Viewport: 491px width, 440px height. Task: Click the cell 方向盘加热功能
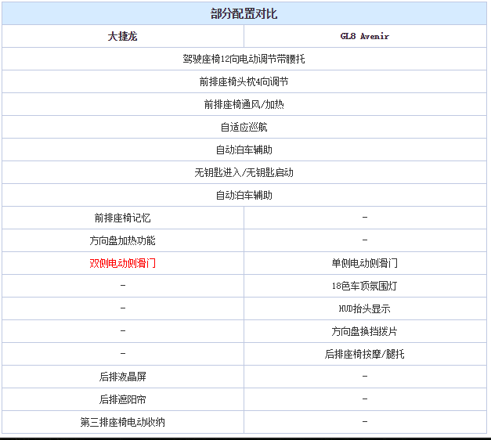[122, 240]
